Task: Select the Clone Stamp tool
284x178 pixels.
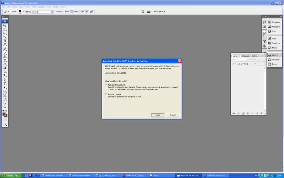Action: click(5, 57)
